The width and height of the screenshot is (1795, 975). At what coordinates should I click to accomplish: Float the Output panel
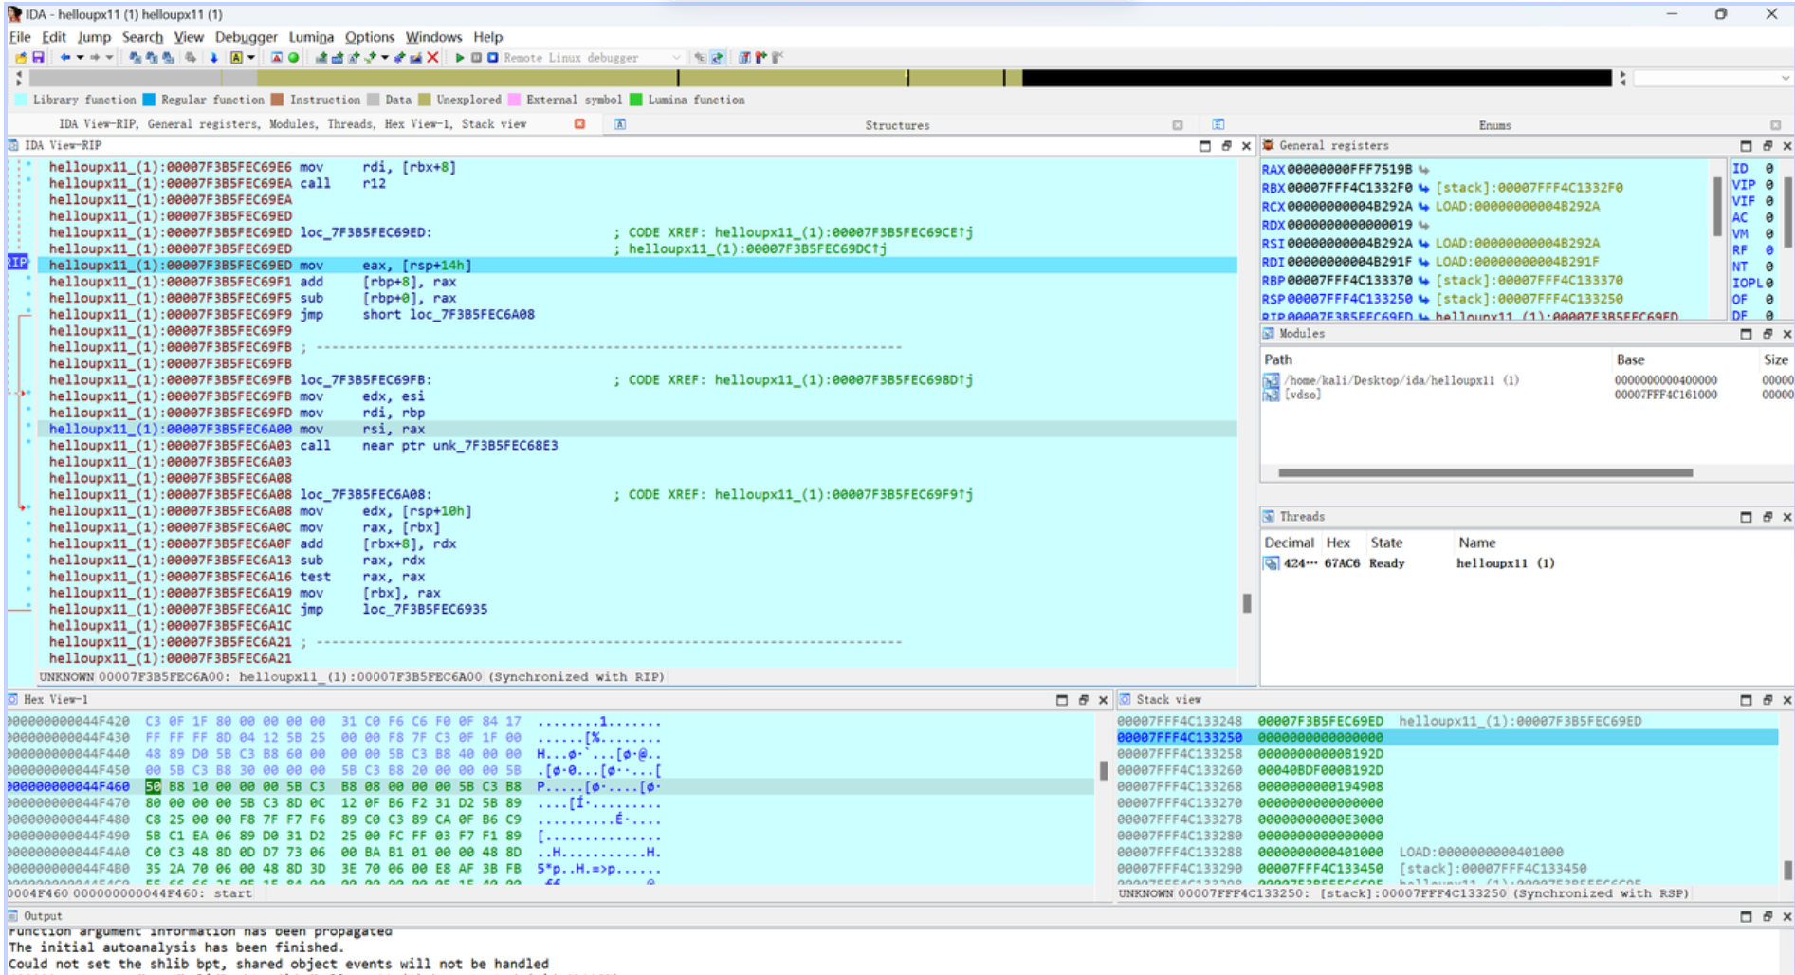(1767, 916)
